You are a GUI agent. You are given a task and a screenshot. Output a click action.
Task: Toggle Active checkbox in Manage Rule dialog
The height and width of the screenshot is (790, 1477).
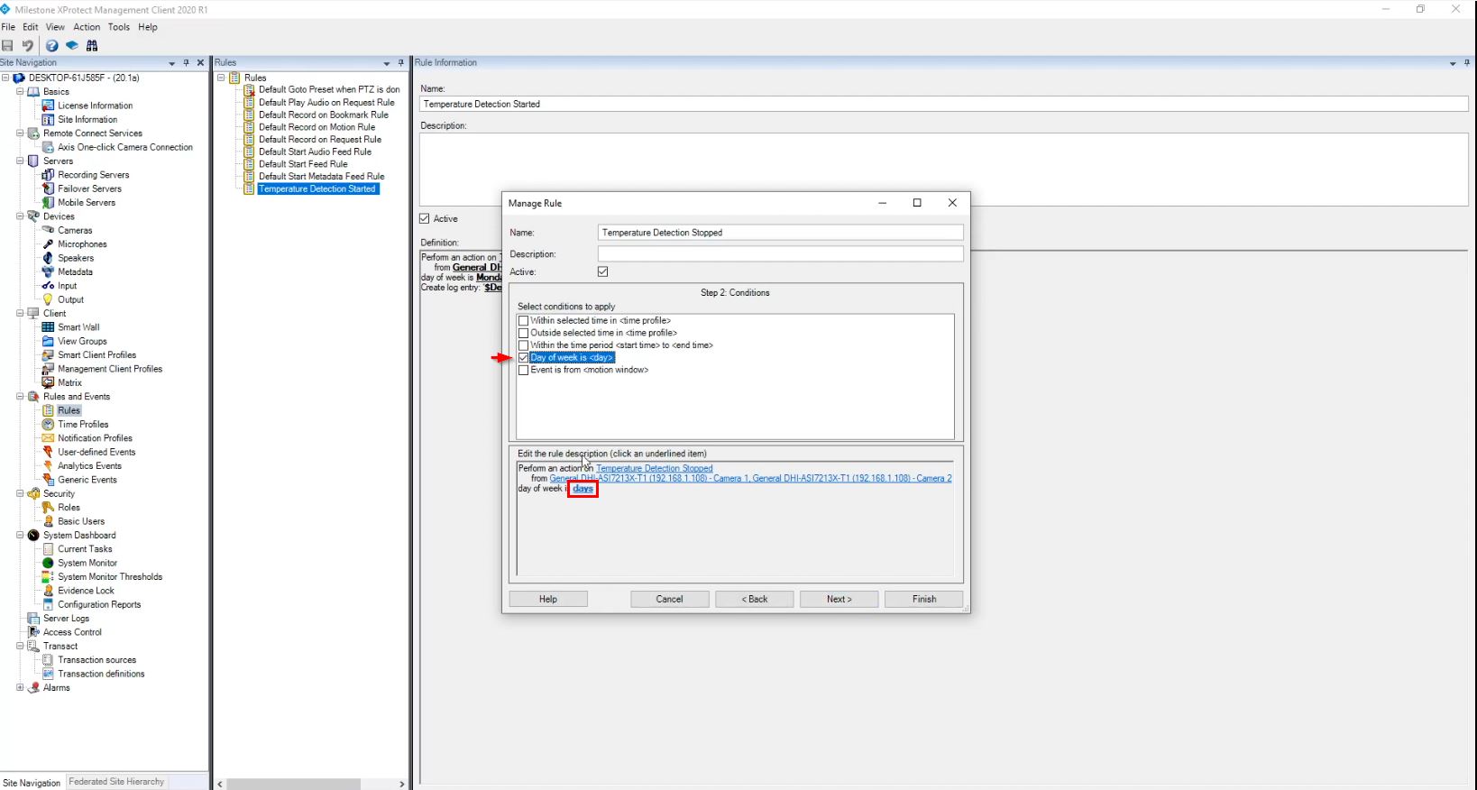point(603,271)
